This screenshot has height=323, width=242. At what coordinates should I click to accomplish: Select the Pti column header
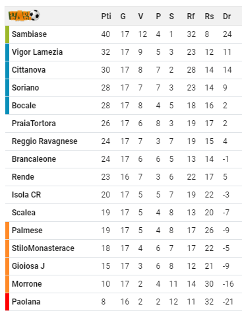tap(106, 17)
